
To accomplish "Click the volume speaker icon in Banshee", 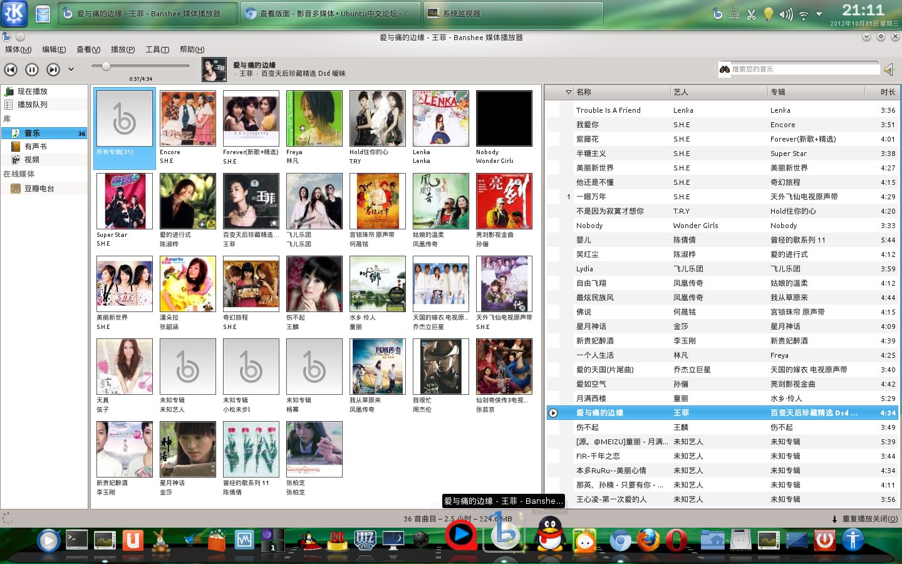I will [888, 70].
